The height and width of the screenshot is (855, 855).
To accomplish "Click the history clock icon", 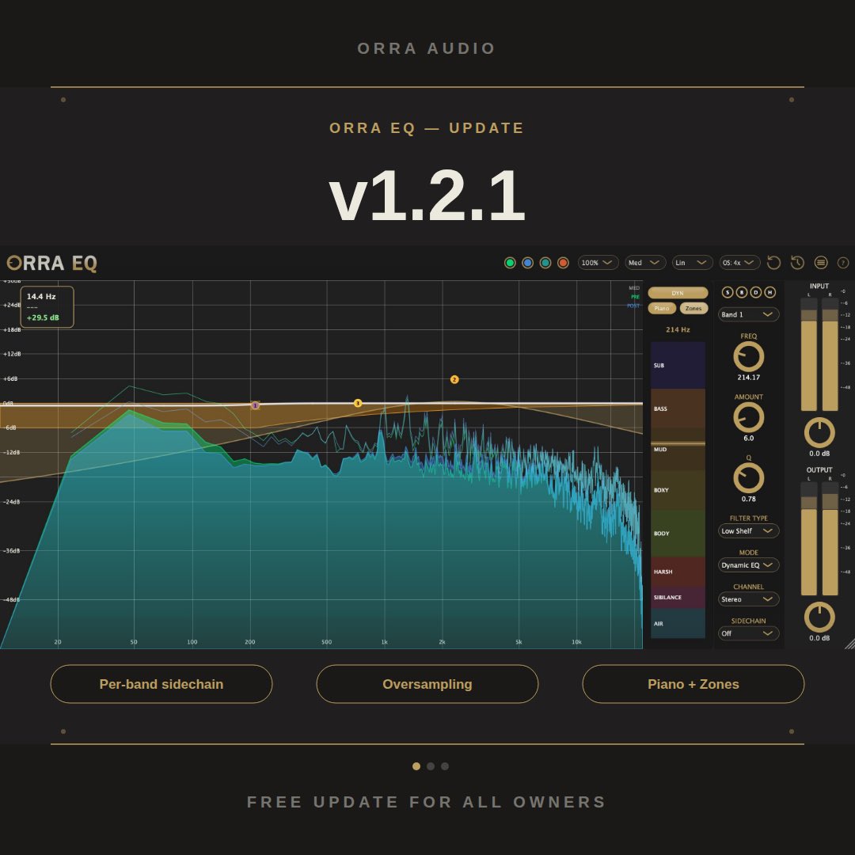I will 797,263.
